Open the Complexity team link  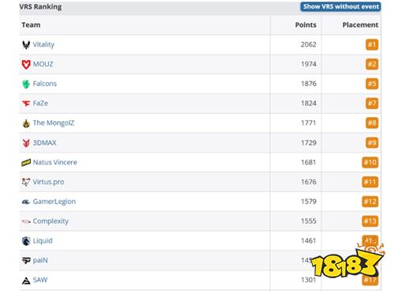[x=51, y=221]
